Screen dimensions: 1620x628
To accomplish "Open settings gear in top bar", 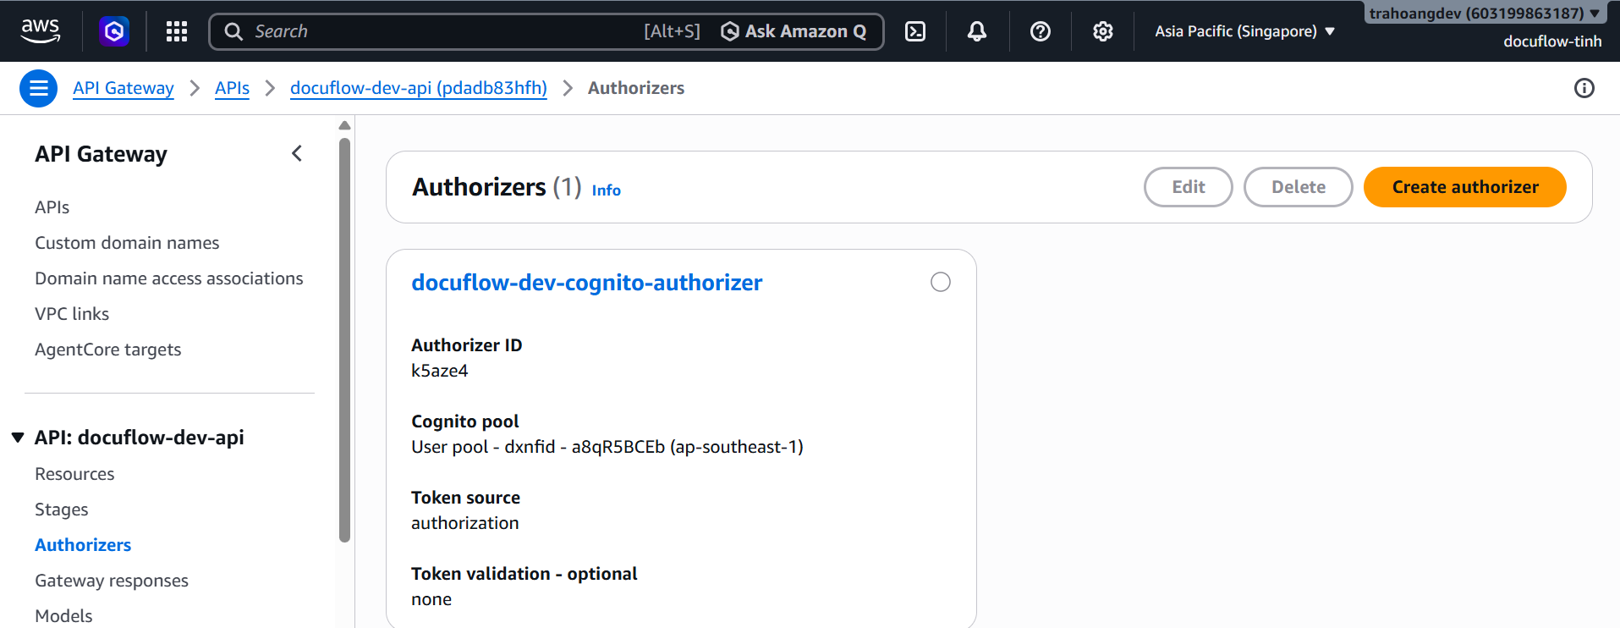I will (x=1103, y=31).
